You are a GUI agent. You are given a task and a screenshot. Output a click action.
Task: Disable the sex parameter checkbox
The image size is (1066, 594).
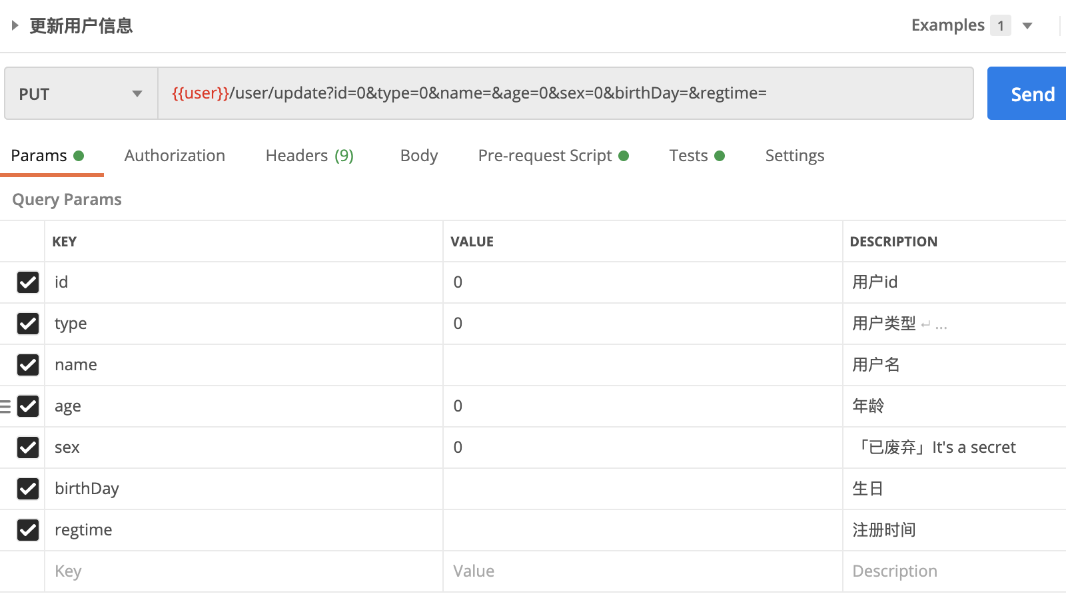tap(28, 447)
